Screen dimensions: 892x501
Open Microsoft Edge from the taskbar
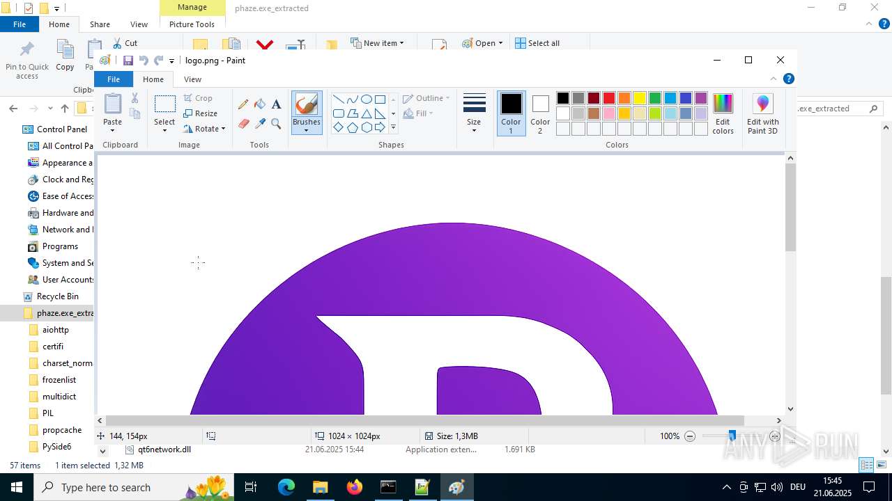pos(286,487)
